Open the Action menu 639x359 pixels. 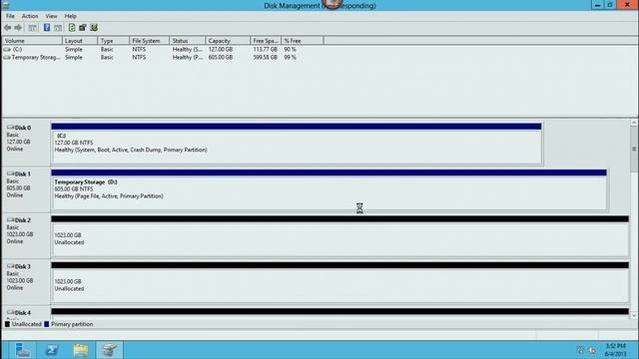tap(30, 16)
